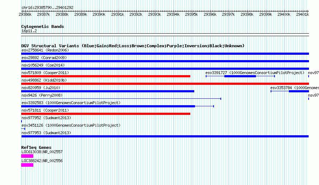
Task: Click the 29393k ruler tick label
Action: point(154,14)
